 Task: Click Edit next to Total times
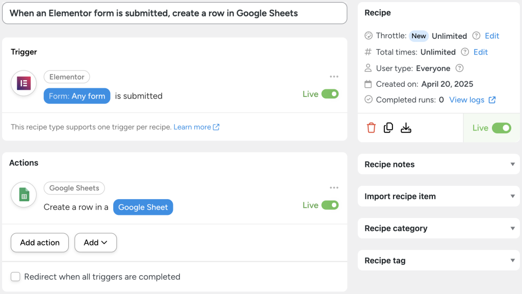481,52
